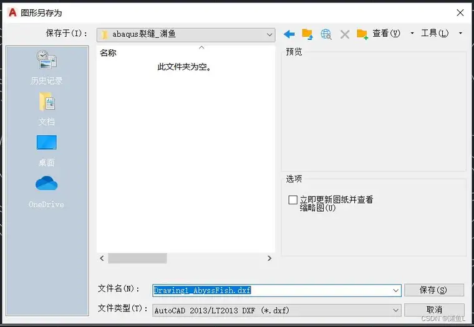Create new folder with the folder-plus icon
Image resolution: width=474 pixels, height=327 pixels.
click(x=362, y=34)
